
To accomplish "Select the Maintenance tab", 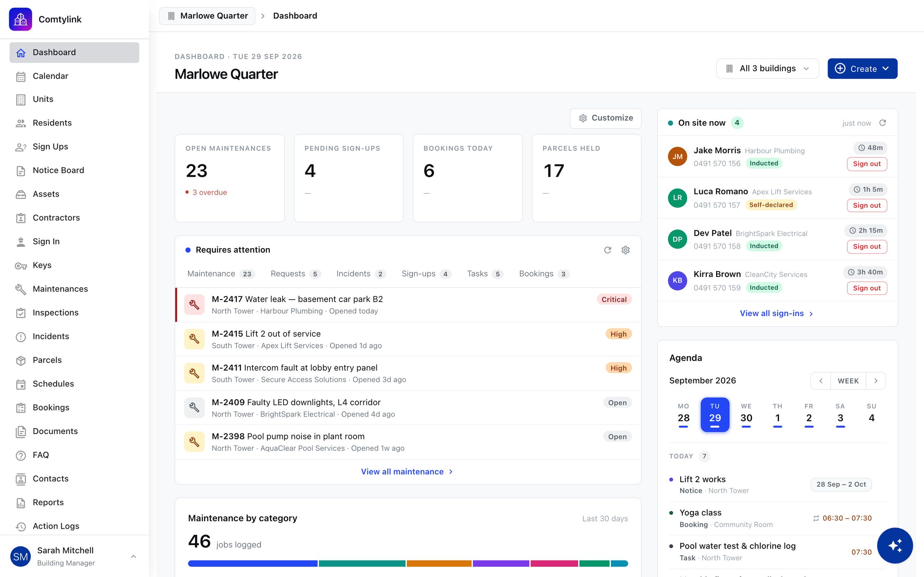I will click(x=221, y=274).
